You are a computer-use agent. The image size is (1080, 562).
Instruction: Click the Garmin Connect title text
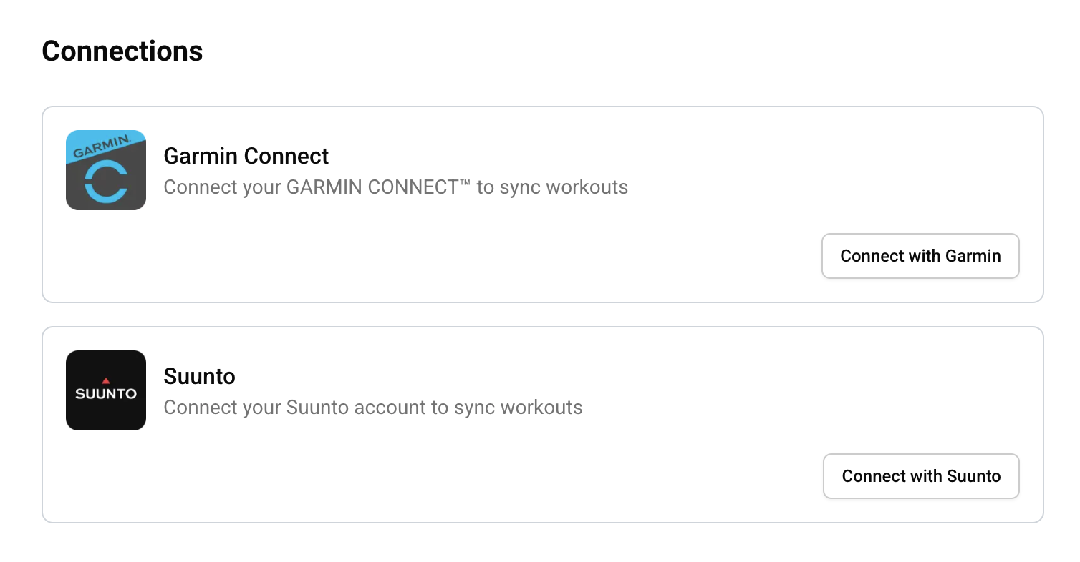(246, 156)
